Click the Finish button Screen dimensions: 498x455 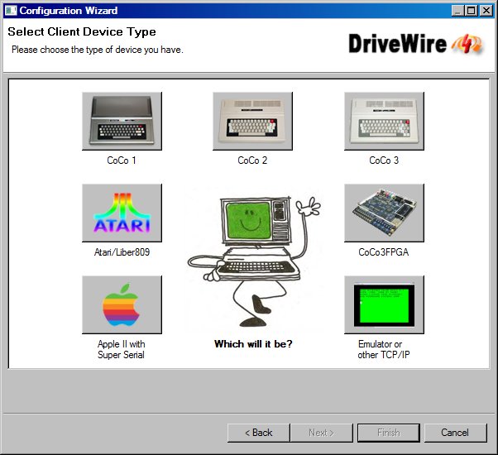389,433
